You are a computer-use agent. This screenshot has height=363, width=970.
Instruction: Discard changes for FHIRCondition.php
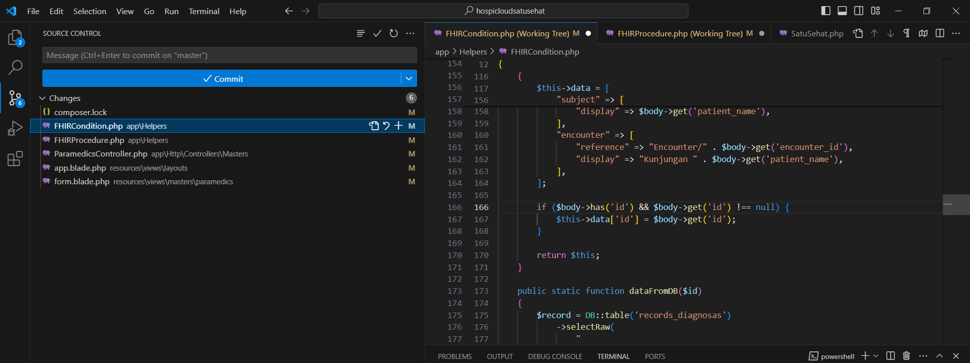pyautogui.click(x=387, y=126)
